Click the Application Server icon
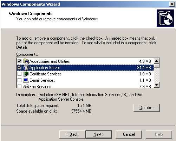Viewport: 176px width, 141px height. (x=26, y=68)
